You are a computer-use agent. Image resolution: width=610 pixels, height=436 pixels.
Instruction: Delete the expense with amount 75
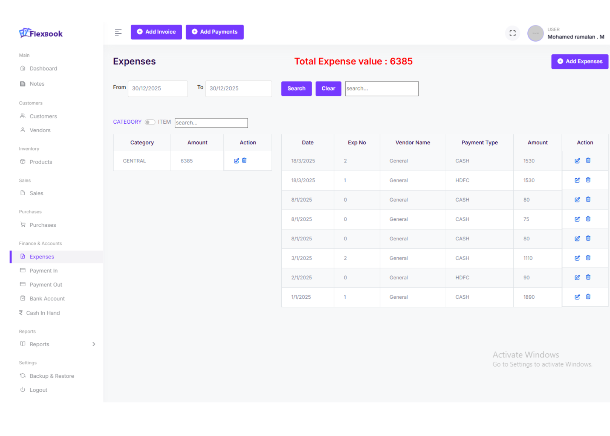click(588, 219)
